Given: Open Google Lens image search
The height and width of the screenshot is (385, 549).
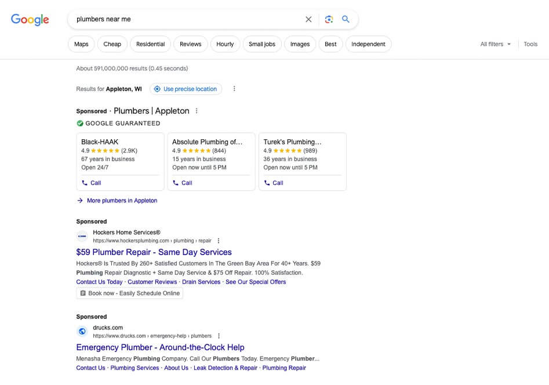Looking at the screenshot, I should [x=329, y=19].
